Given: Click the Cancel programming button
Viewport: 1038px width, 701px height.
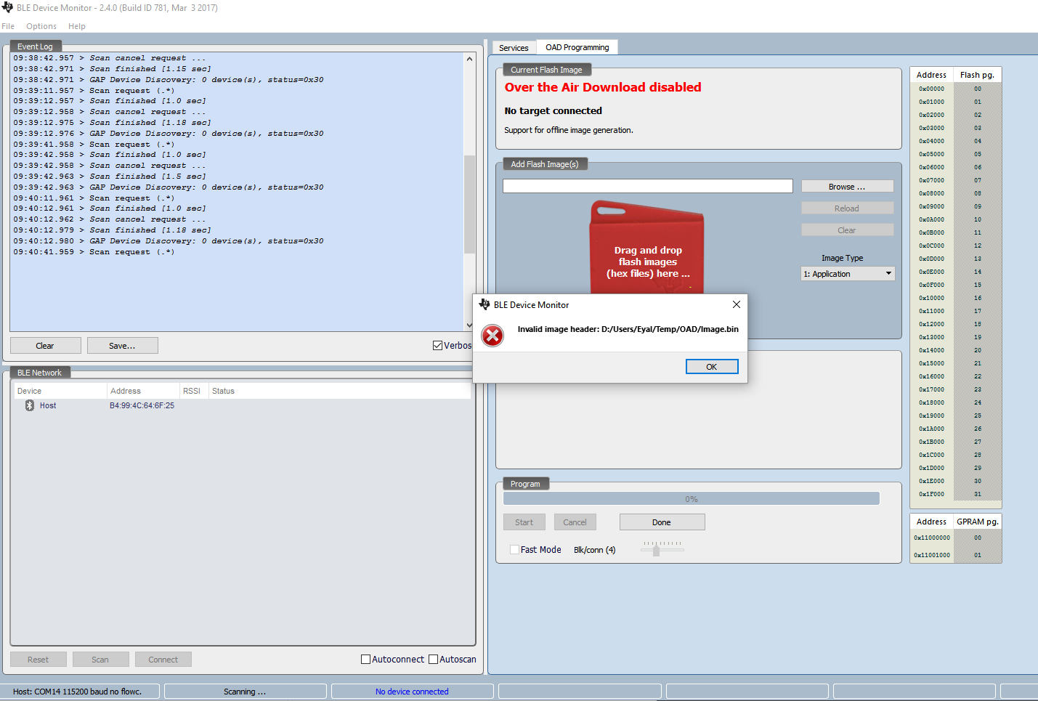Looking at the screenshot, I should pyautogui.click(x=575, y=522).
